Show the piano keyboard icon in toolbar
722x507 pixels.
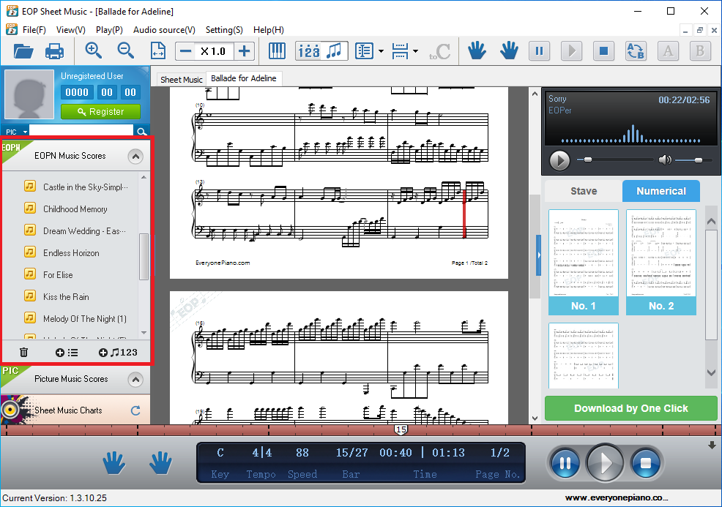tap(278, 51)
